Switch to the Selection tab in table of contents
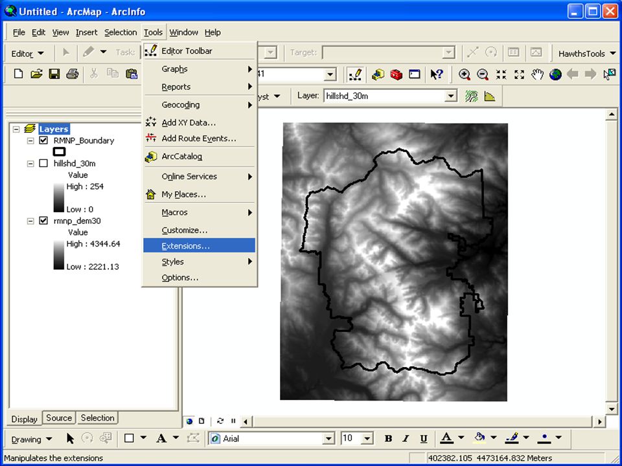 (x=97, y=417)
